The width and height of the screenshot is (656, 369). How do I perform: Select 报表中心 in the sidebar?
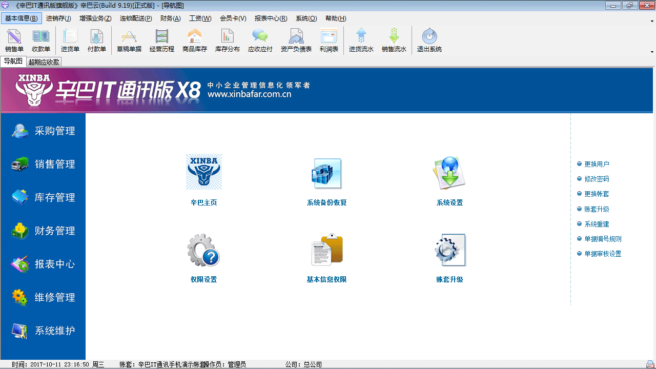43,264
